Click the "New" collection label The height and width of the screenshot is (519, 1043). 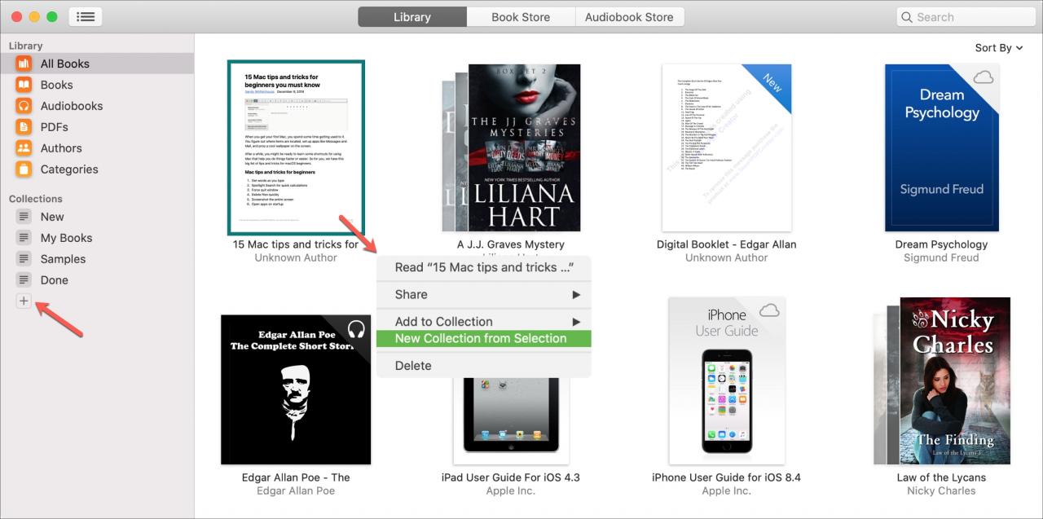[x=52, y=217]
